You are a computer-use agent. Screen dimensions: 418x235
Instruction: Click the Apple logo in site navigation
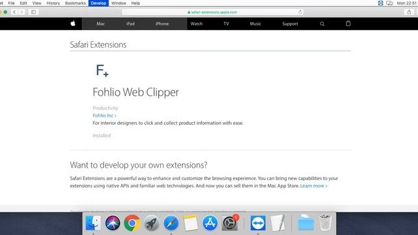[72, 23]
